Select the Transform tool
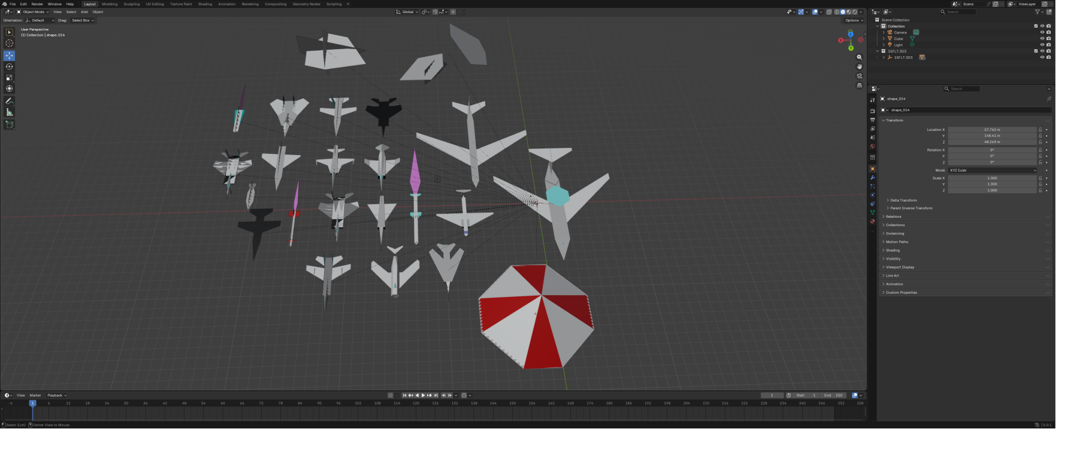The width and height of the screenshot is (1076, 450). pos(10,89)
